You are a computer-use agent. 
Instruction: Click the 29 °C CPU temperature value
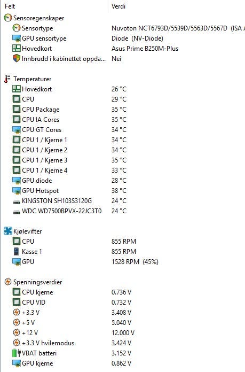tap(119, 99)
